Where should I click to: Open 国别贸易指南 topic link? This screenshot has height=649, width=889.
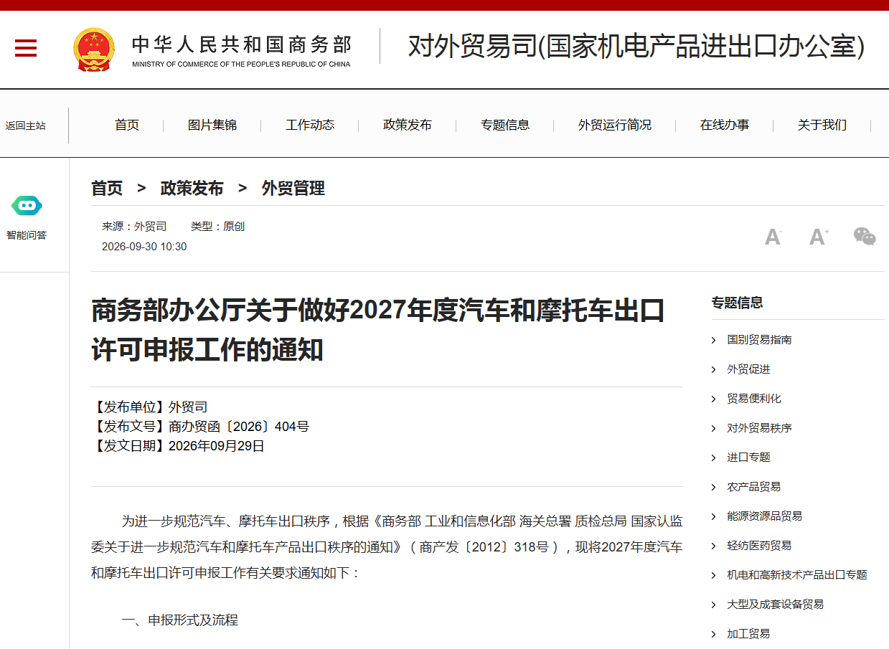(x=759, y=340)
